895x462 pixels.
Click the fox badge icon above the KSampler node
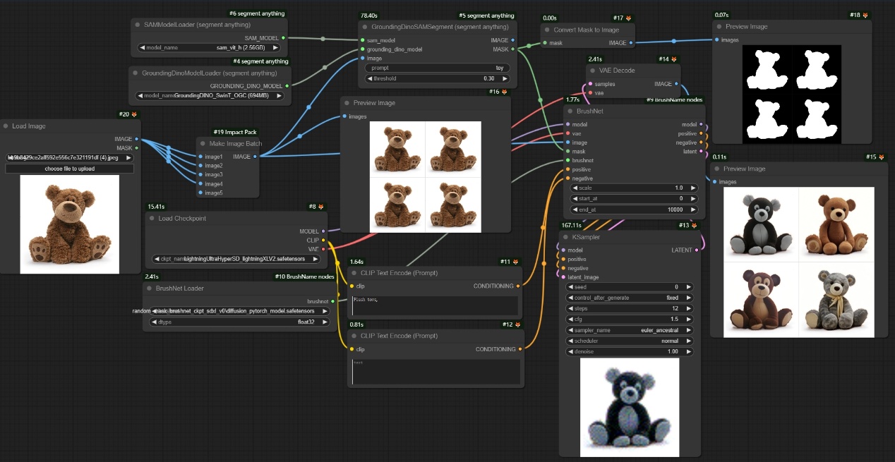(693, 226)
